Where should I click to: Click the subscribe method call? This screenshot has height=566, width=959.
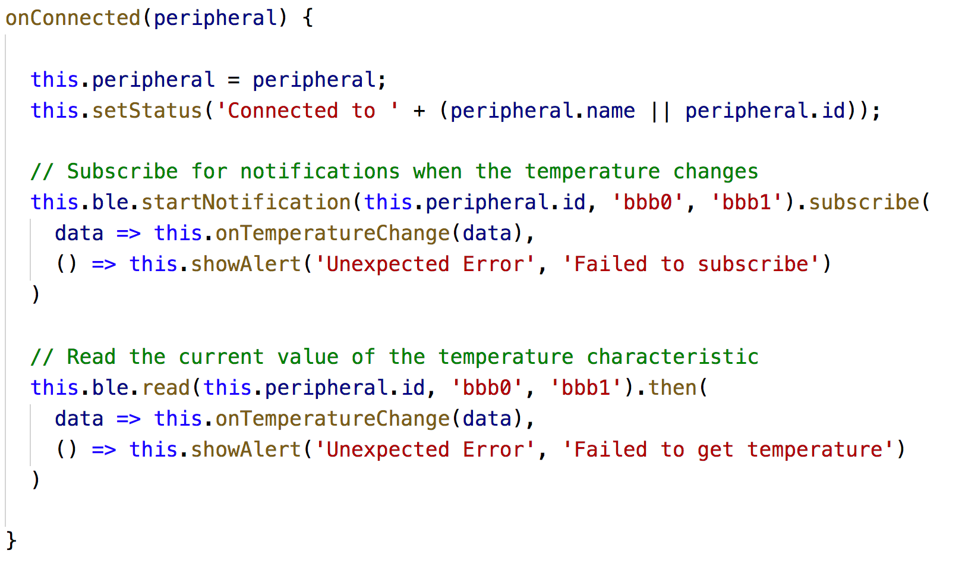(x=865, y=202)
